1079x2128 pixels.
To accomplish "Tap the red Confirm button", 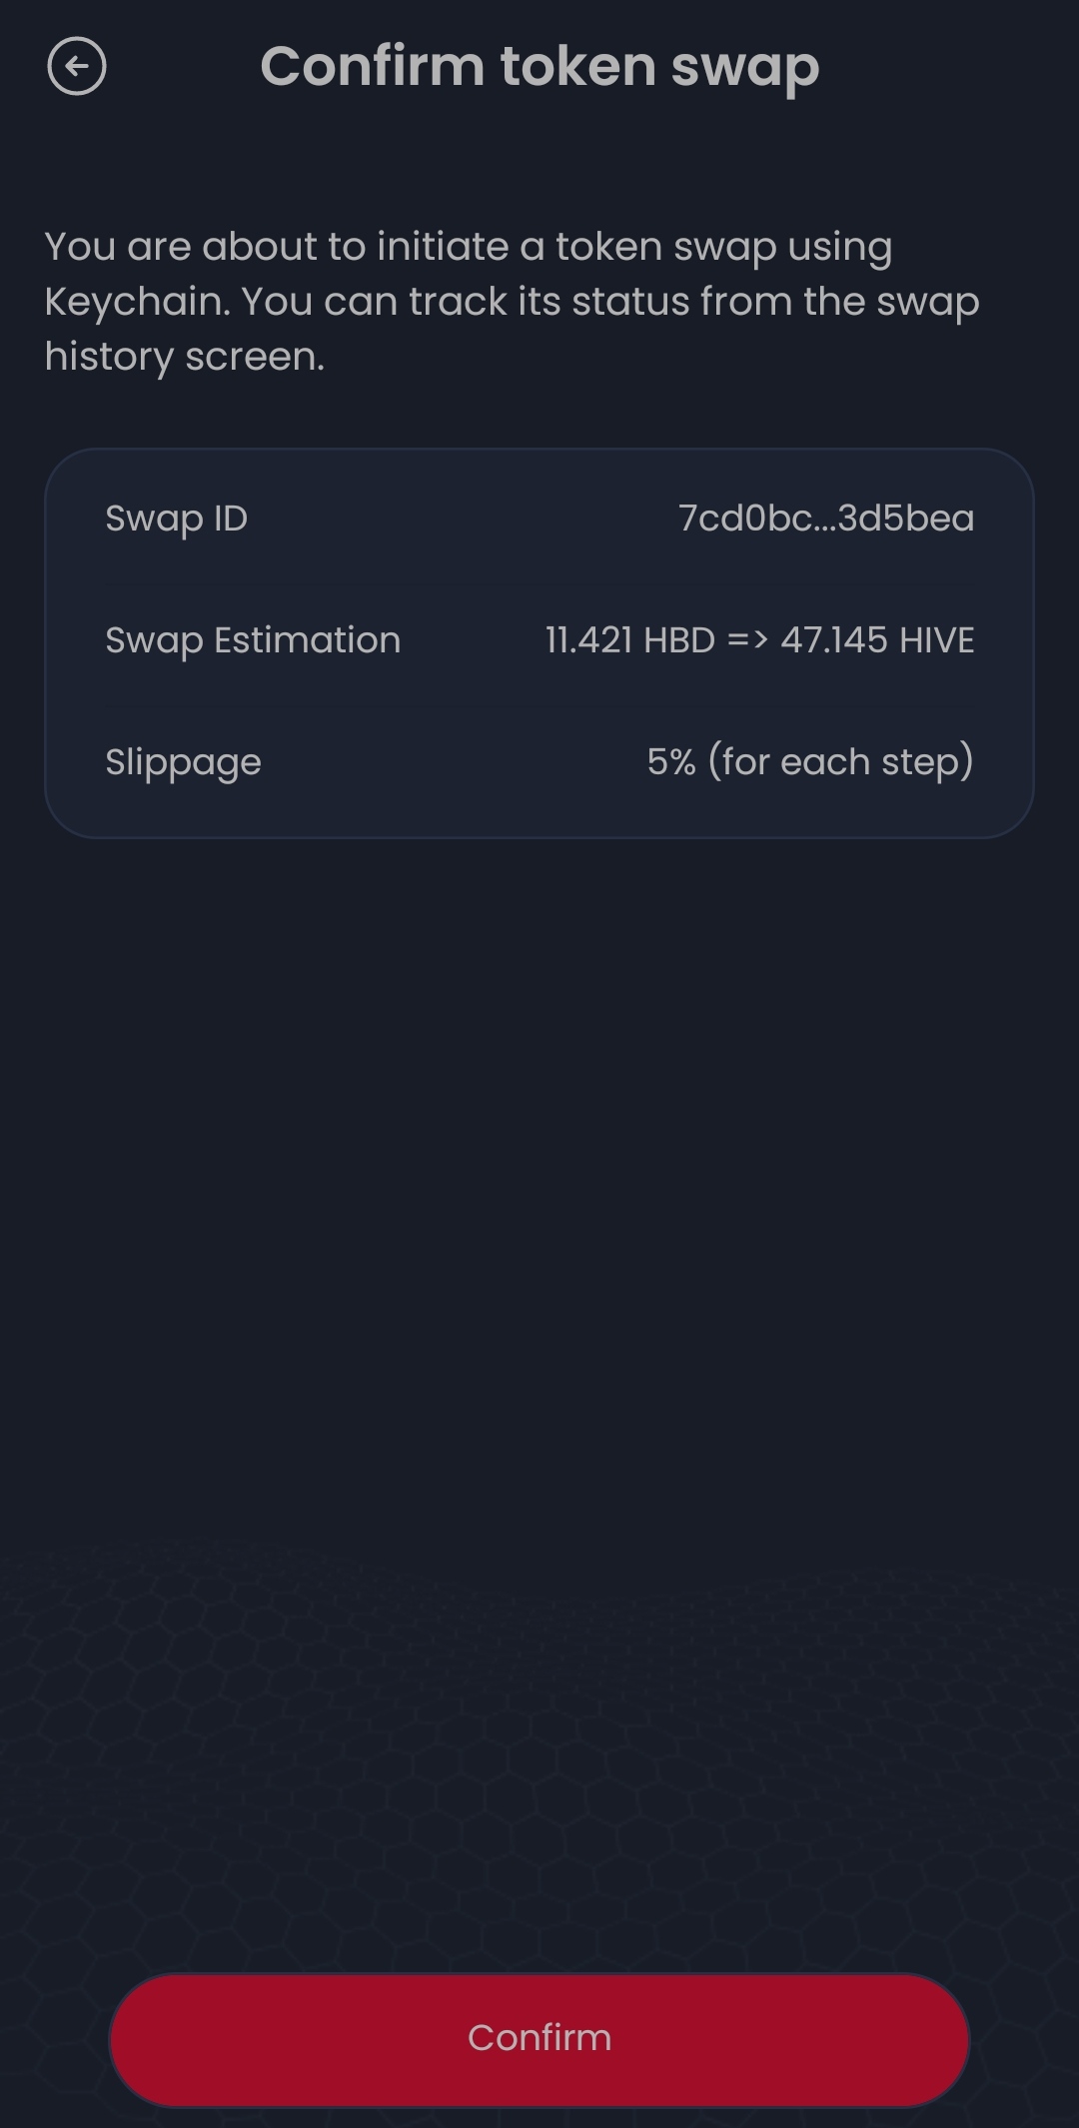I will coord(539,2039).
